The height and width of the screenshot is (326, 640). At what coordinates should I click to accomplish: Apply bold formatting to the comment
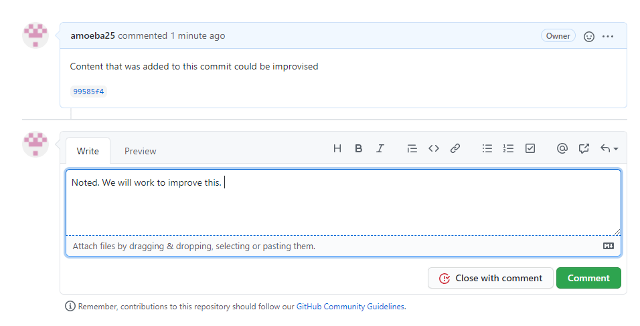click(359, 148)
